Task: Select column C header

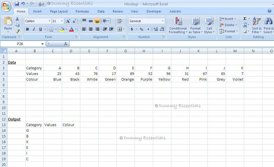Action: (x=53, y=51)
